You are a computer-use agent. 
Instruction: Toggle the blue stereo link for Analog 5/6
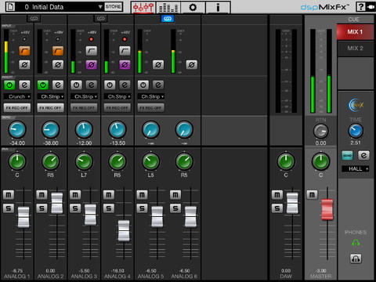pos(168,19)
